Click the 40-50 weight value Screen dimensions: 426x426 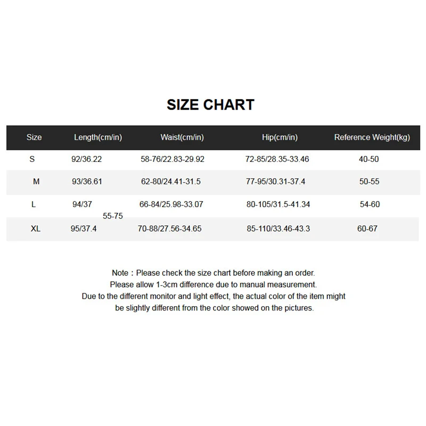pos(368,159)
